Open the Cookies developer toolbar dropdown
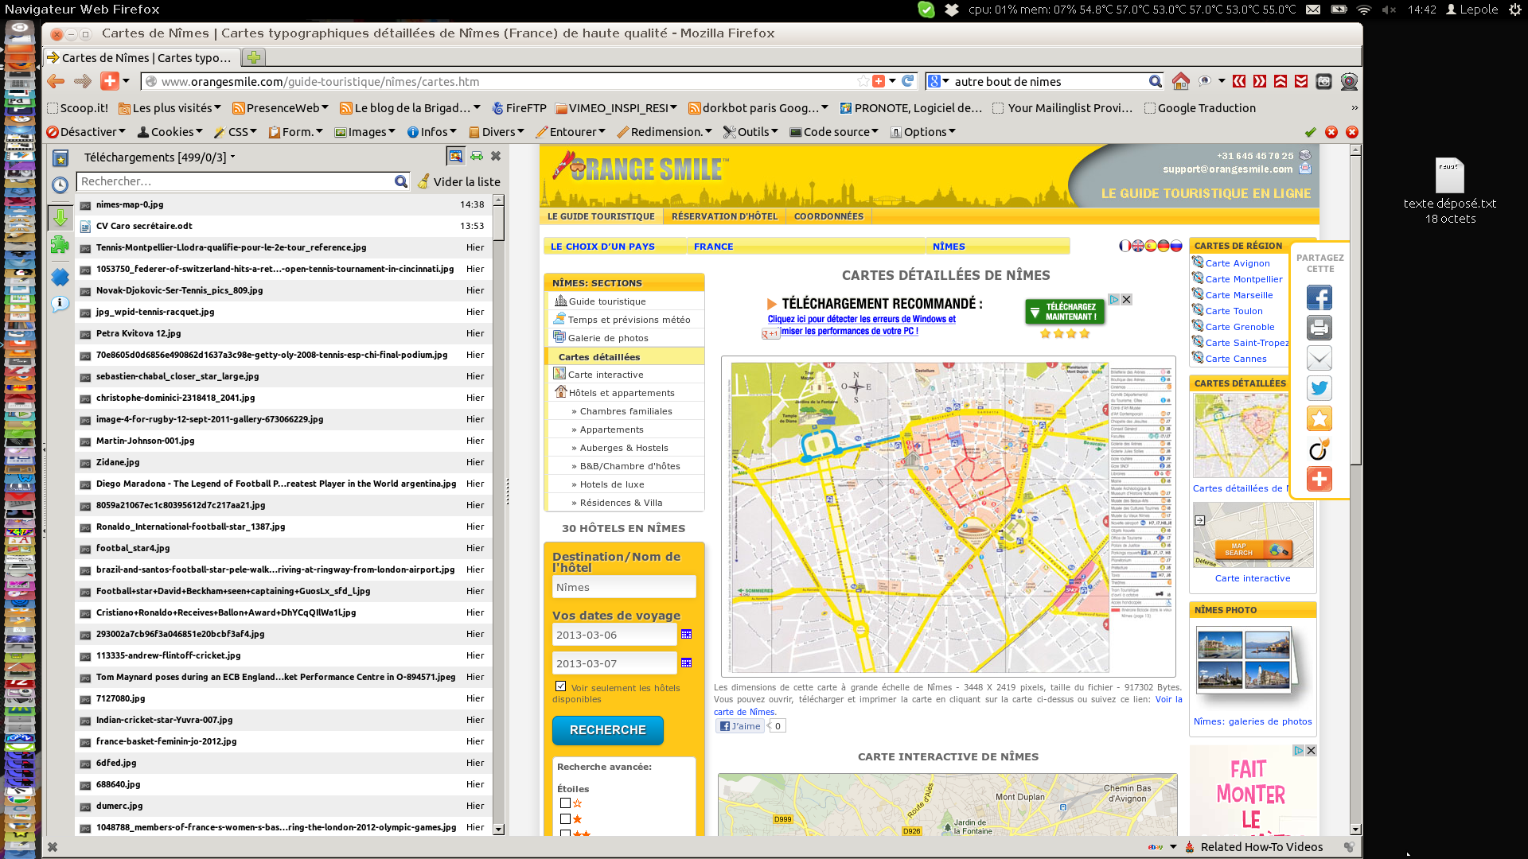 tap(170, 132)
